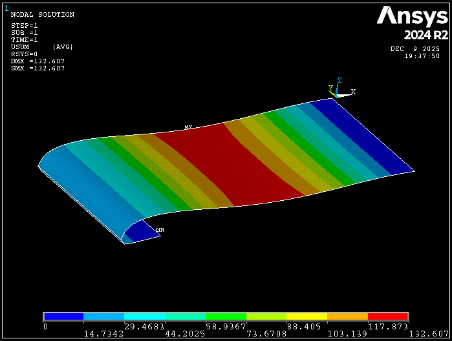Image resolution: width=452 pixels, height=341 pixels.
Task: Click the DEC 9 2025 date stamp
Action: click(415, 49)
